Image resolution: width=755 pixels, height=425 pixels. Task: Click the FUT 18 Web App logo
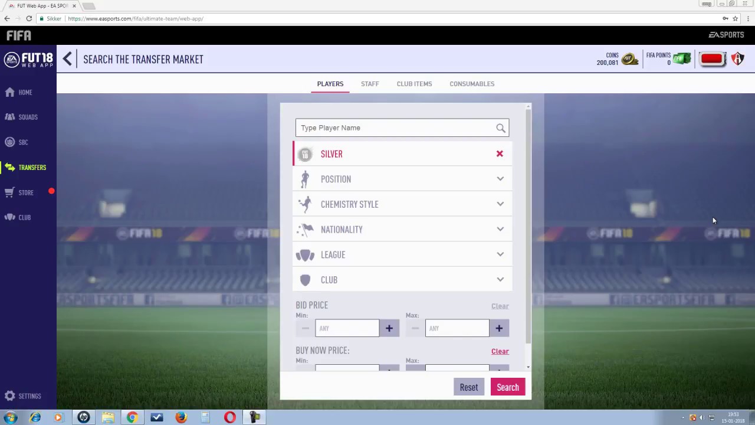28,60
